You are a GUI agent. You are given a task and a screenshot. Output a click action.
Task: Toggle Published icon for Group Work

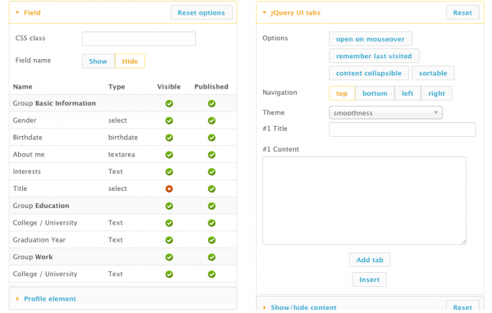point(212,257)
